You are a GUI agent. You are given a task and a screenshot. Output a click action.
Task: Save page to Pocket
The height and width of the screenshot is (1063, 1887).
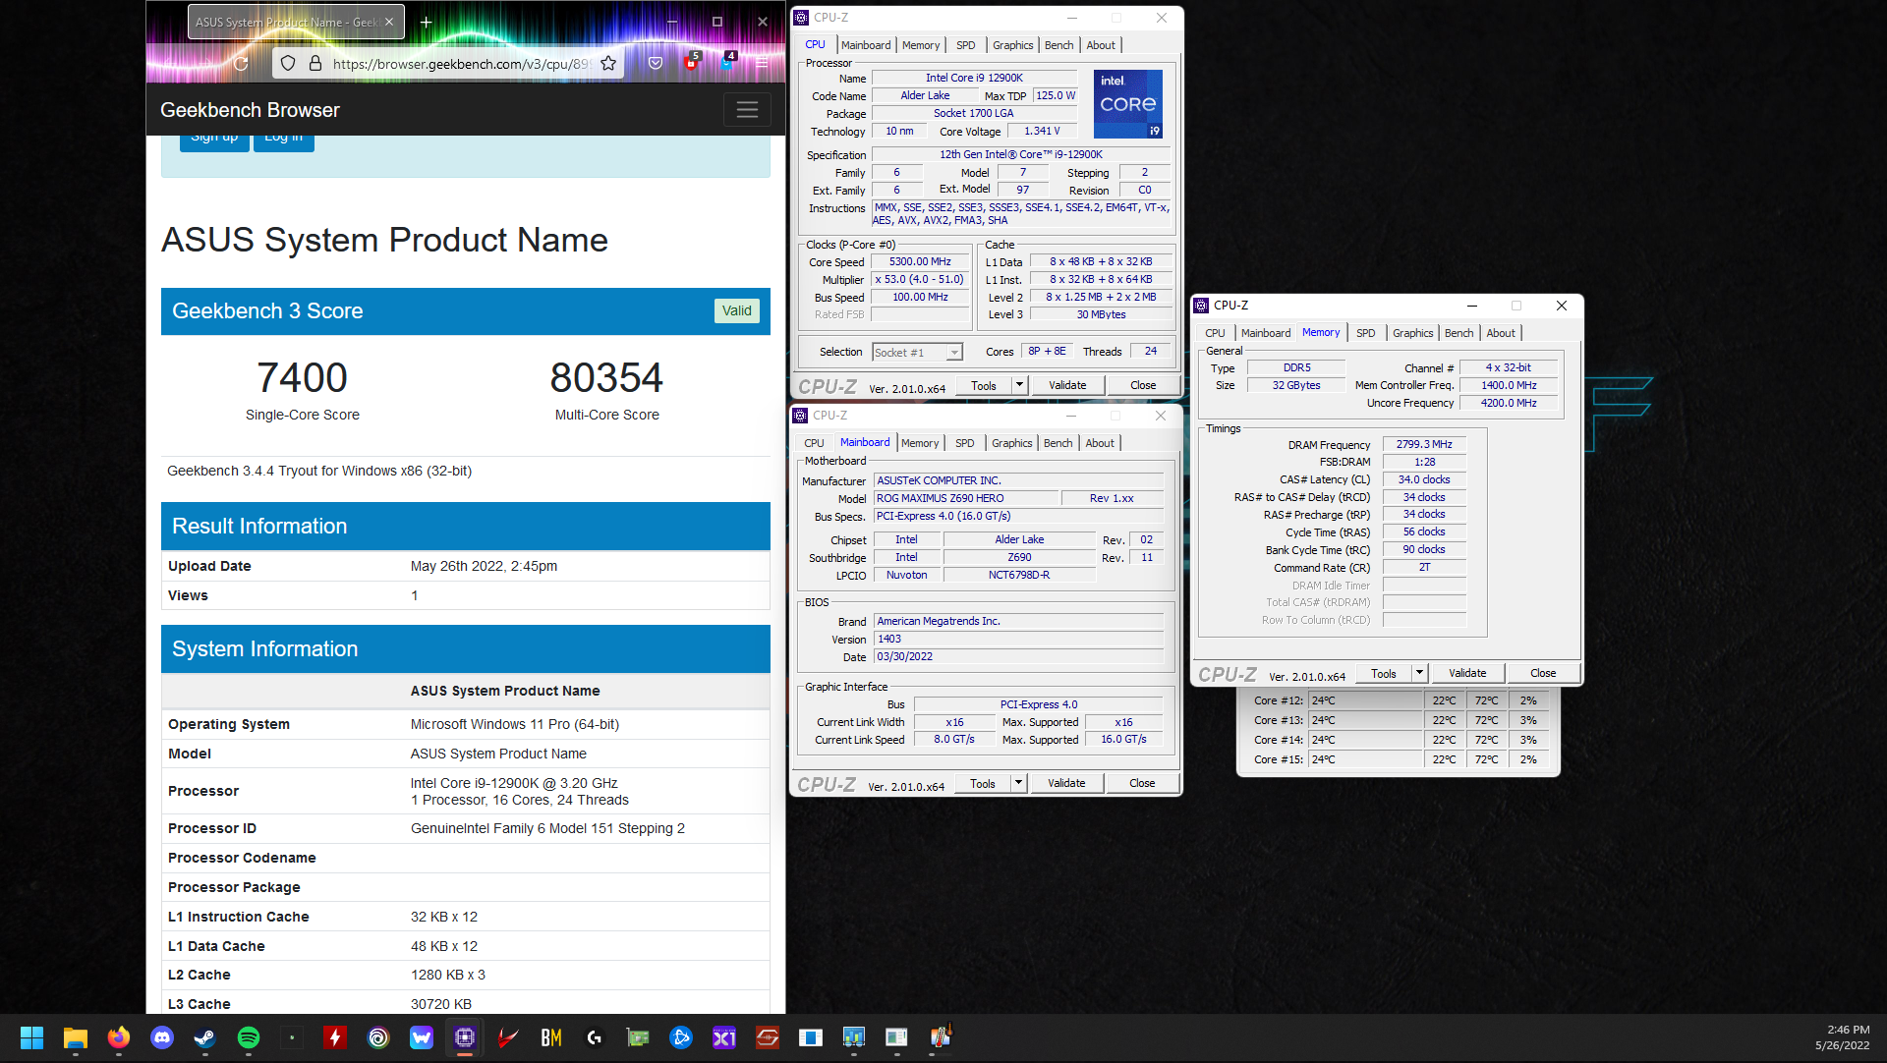(x=656, y=64)
